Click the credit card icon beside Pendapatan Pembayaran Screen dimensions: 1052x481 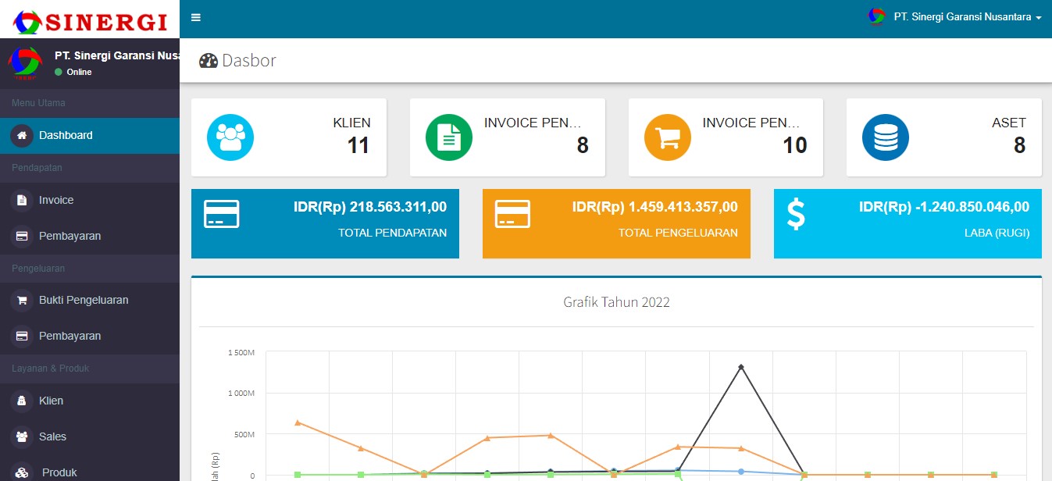pos(22,236)
